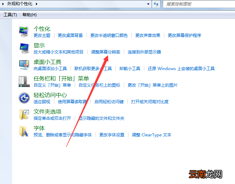The width and height of the screenshot is (235, 184).
Task: Open the 工具(T) menu
Action: click(x=10, y=15)
